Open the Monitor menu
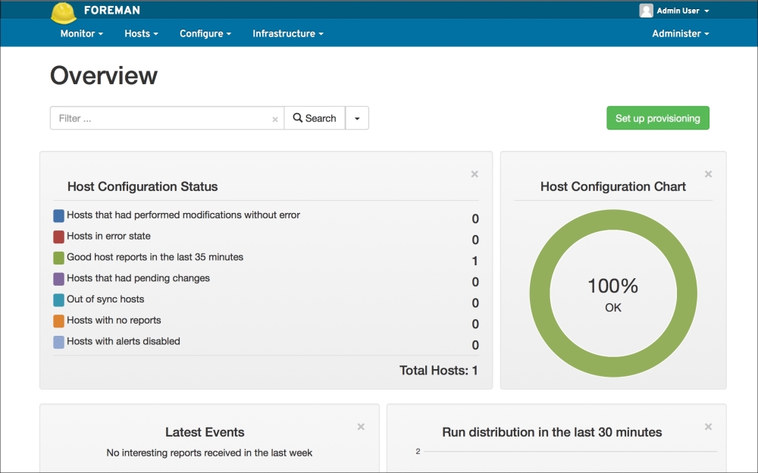Image resolution: width=758 pixels, height=473 pixels. pyautogui.click(x=81, y=33)
